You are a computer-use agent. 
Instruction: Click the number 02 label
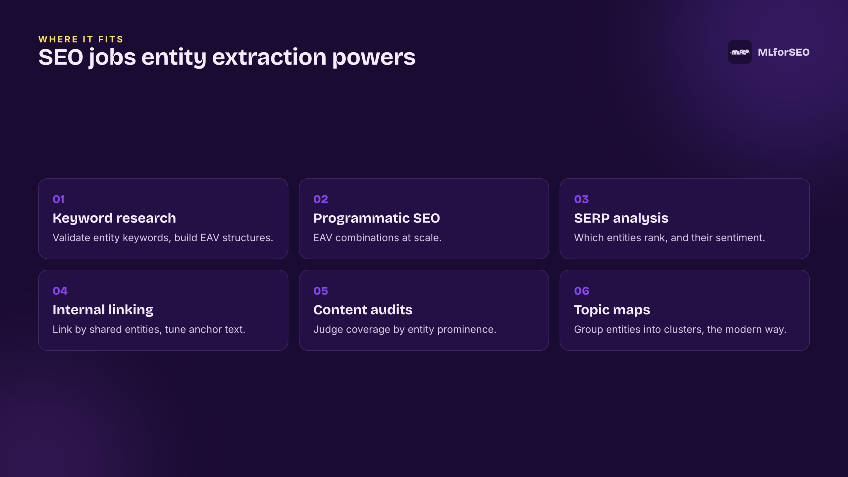321,199
